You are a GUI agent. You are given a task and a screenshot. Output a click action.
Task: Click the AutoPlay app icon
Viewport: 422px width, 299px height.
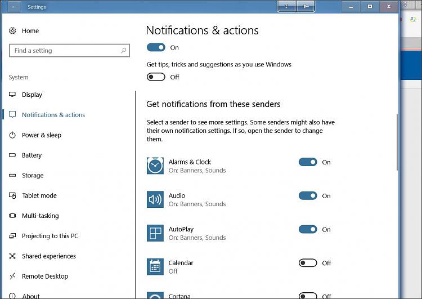(x=155, y=233)
